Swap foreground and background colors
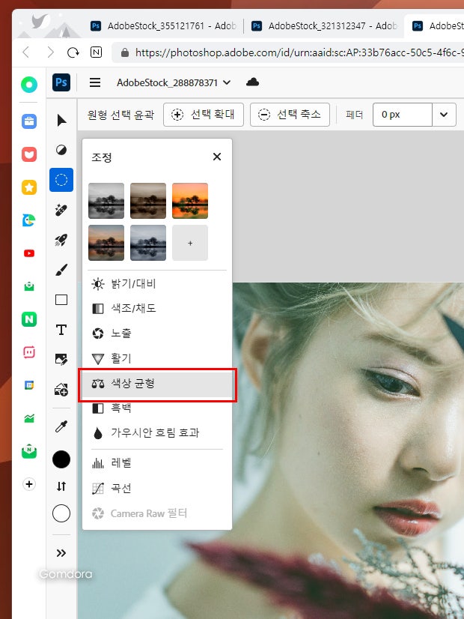The height and width of the screenshot is (619, 464). click(61, 486)
